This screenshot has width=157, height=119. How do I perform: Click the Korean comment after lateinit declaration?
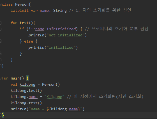[x=100, y=10]
